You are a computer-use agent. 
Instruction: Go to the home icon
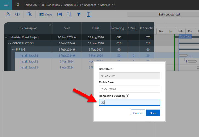tap(18, 5)
